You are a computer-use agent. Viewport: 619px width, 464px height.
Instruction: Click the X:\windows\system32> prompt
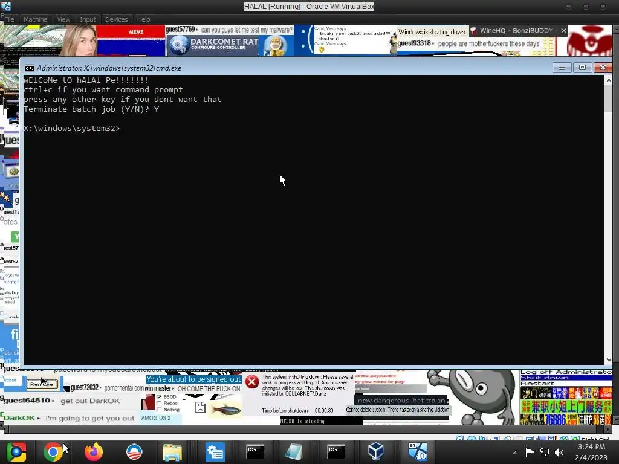[x=71, y=129]
